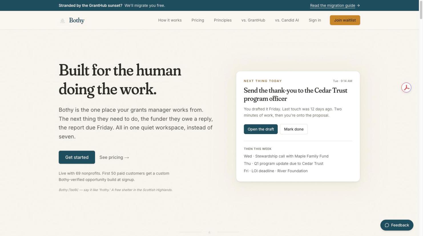Open the How it works menu item

[x=170, y=20]
